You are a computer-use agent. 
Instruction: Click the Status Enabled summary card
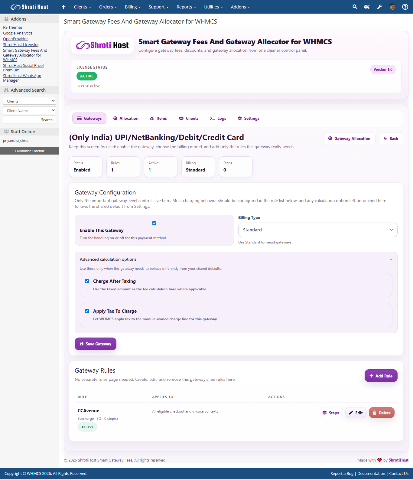coord(86,167)
